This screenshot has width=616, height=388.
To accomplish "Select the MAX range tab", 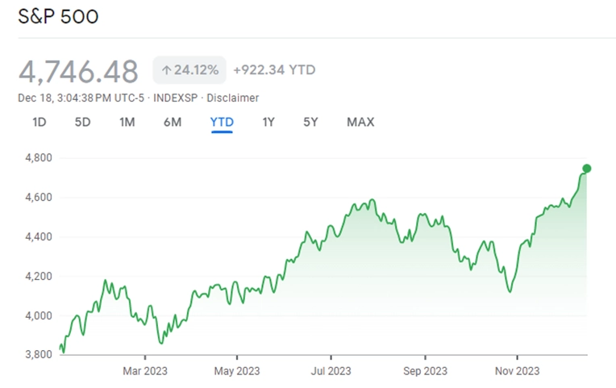I will 360,123.
